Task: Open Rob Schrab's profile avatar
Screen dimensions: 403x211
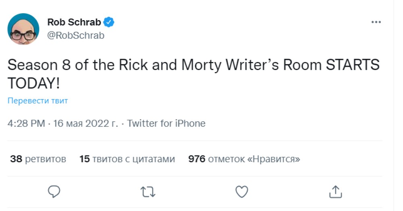Action: [x=23, y=29]
